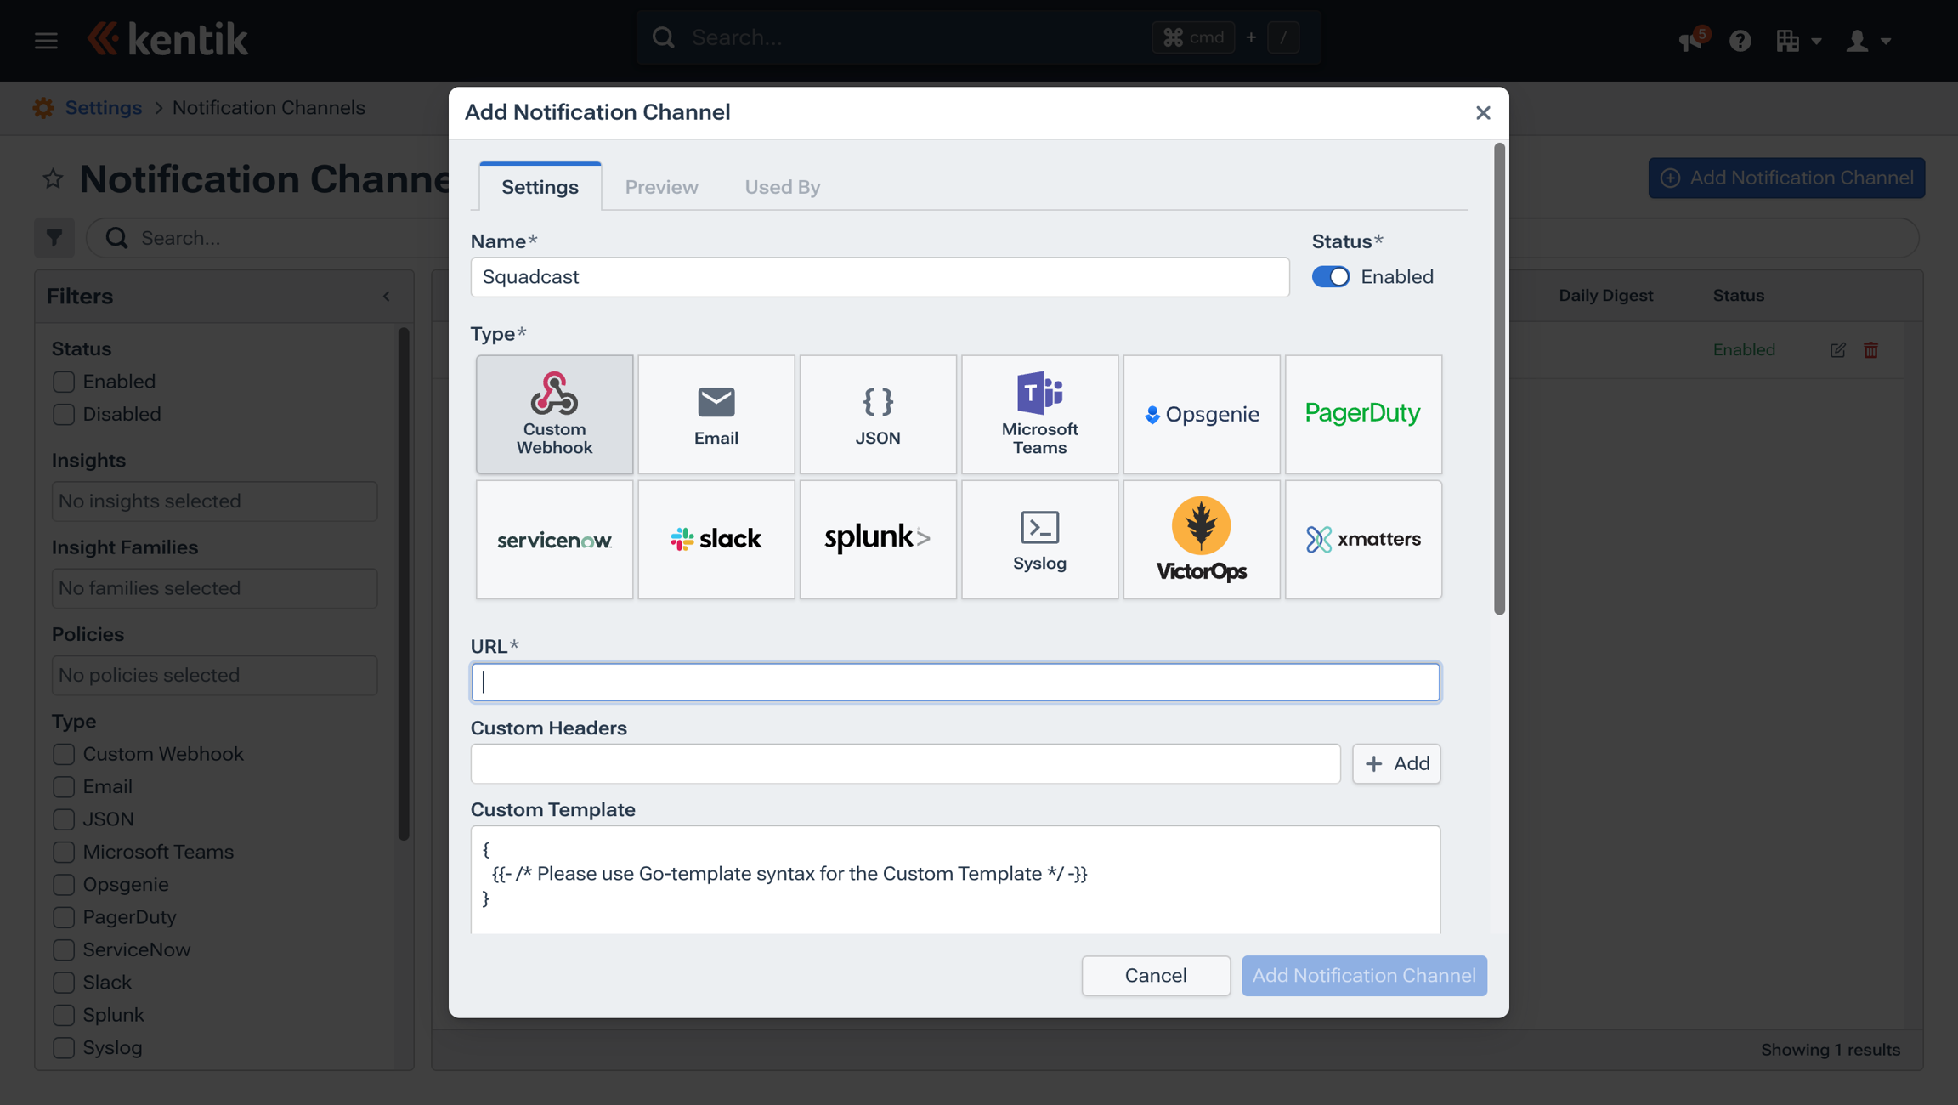Screen dimensions: 1958x1105
Task: Check the Enabled status filter
Action: click(64, 382)
